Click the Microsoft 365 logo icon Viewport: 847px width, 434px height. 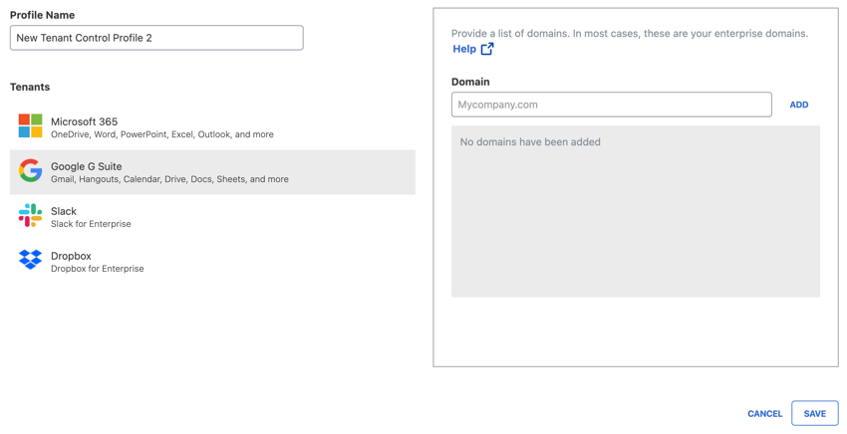pos(30,125)
